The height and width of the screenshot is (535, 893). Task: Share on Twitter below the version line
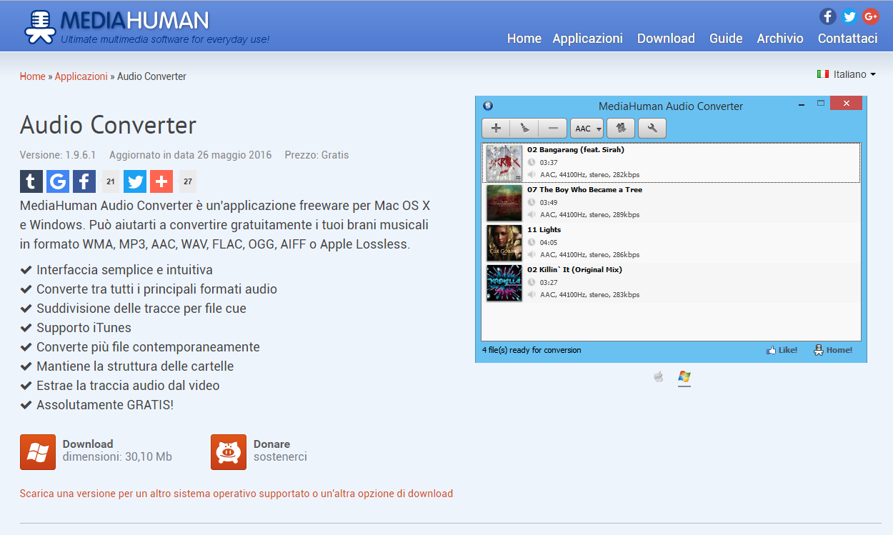135,181
